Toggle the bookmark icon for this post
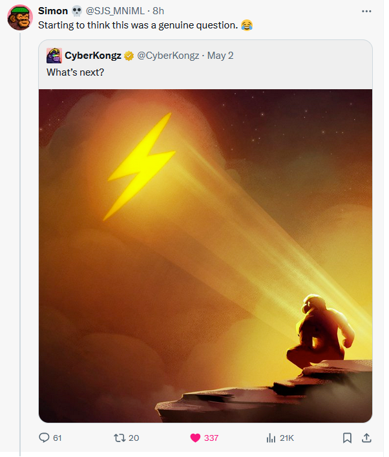389x457 pixels. click(x=347, y=438)
